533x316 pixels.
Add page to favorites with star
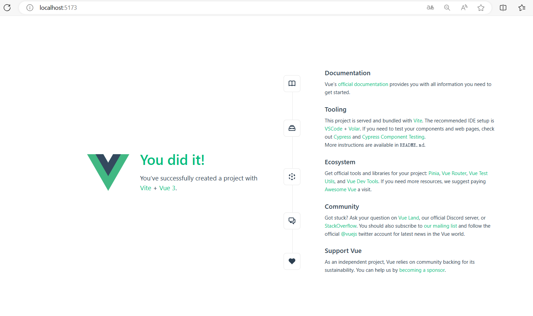click(x=481, y=8)
